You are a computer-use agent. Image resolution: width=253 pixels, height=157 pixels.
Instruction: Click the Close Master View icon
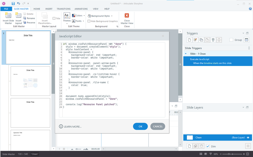[x=127, y=18]
